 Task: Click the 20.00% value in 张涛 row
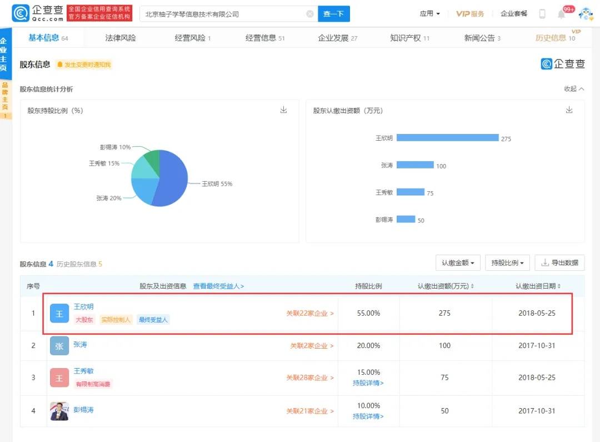[368, 345]
